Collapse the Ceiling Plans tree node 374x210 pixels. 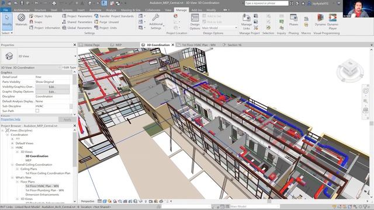(x=17, y=169)
